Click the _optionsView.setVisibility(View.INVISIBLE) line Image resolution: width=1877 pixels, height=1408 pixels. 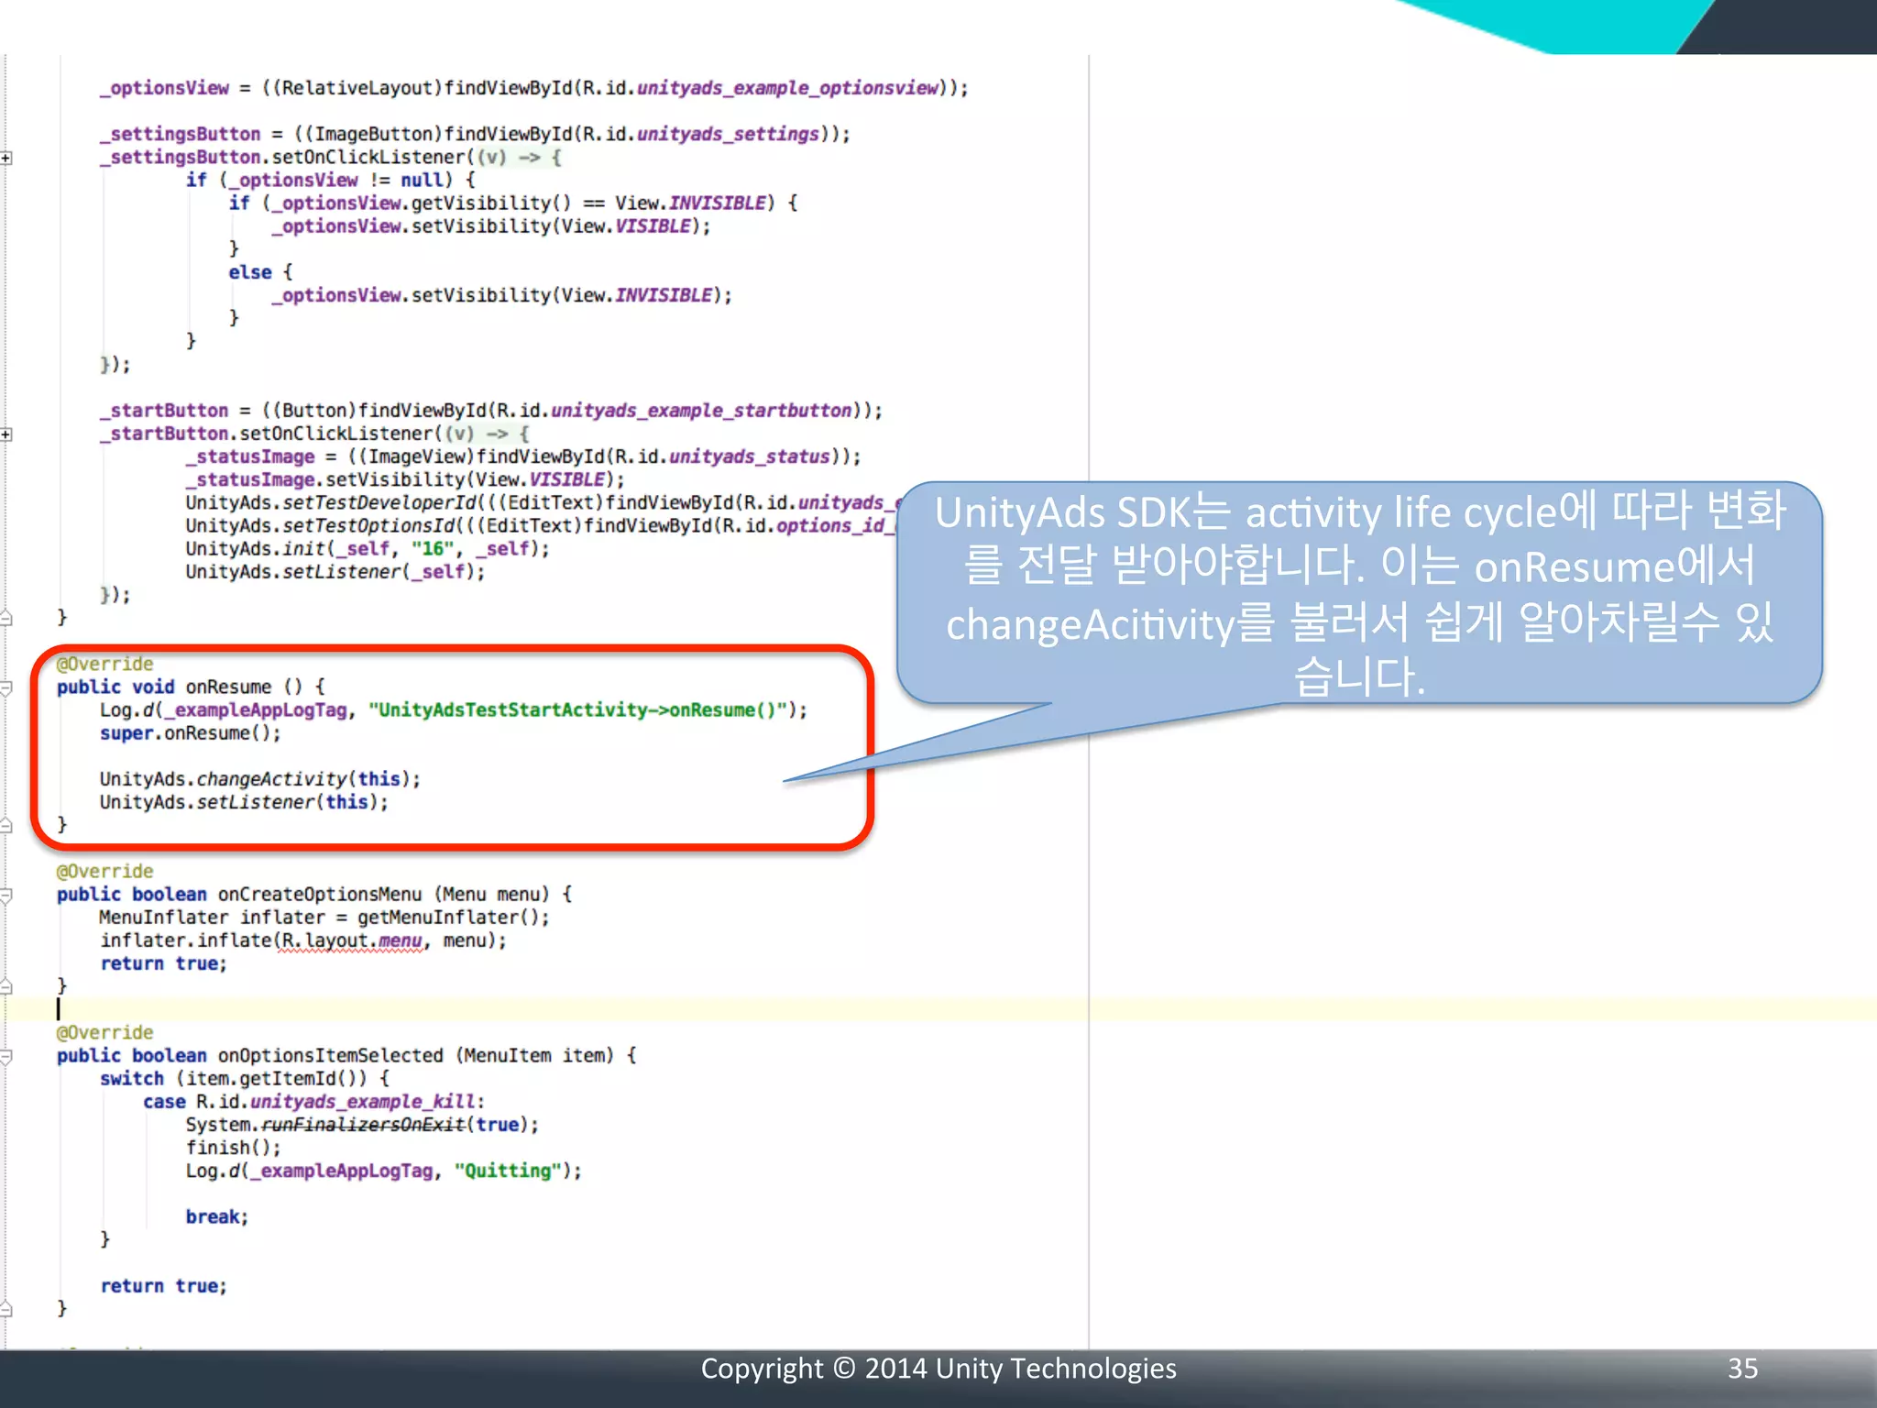[x=501, y=295]
